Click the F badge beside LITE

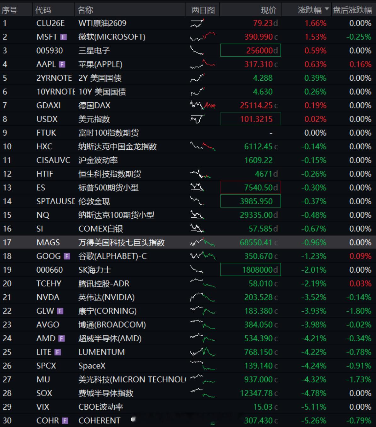point(57,352)
